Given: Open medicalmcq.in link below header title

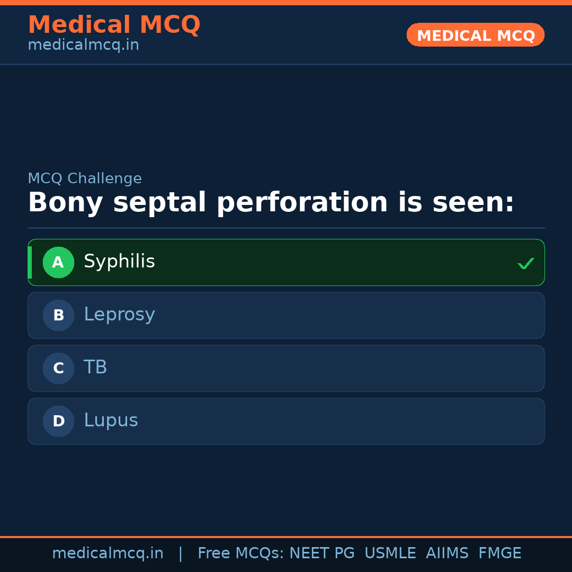Looking at the screenshot, I should [83, 46].
